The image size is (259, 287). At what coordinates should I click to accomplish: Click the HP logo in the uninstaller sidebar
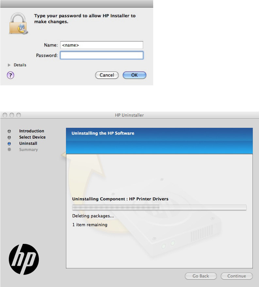pos(24,259)
